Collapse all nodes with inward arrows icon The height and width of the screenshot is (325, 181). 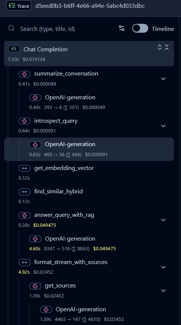(167, 47)
